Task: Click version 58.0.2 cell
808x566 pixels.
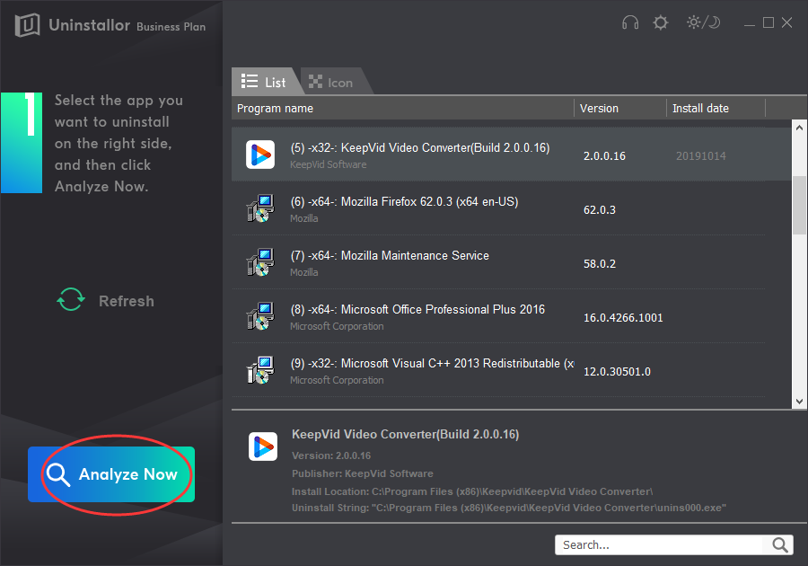Action: point(600,264)
